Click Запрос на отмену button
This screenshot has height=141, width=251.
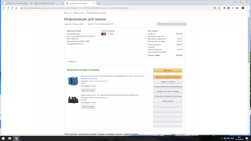pos(168,82)
